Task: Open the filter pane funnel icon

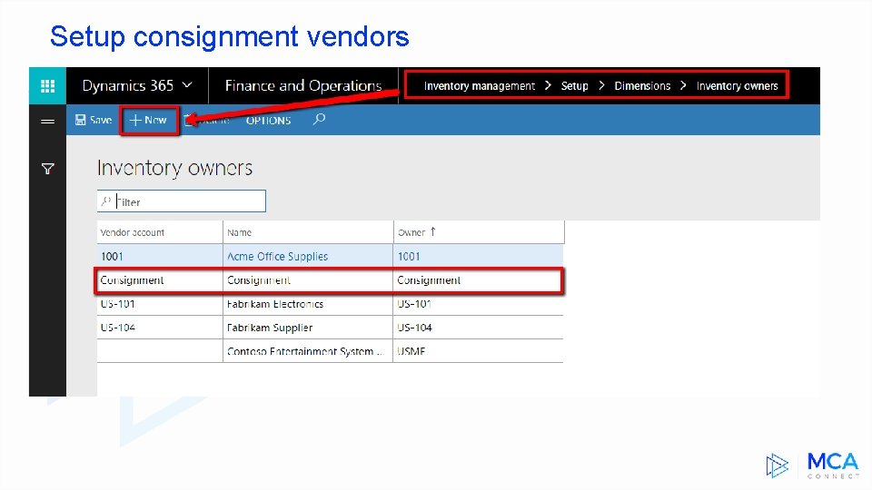Action: (48, 169)
